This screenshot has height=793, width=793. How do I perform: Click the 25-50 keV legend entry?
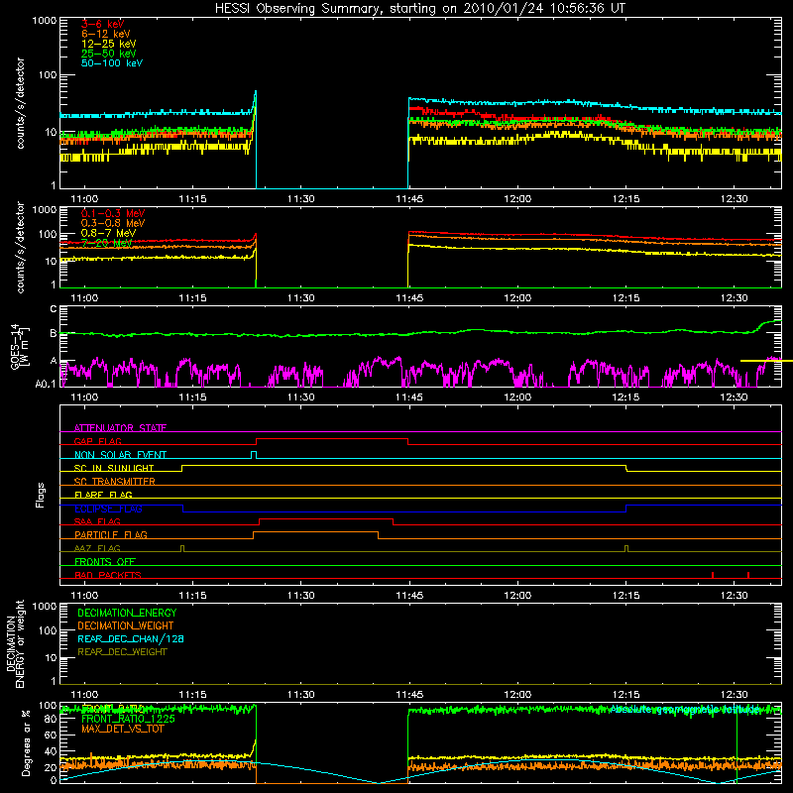109,54
